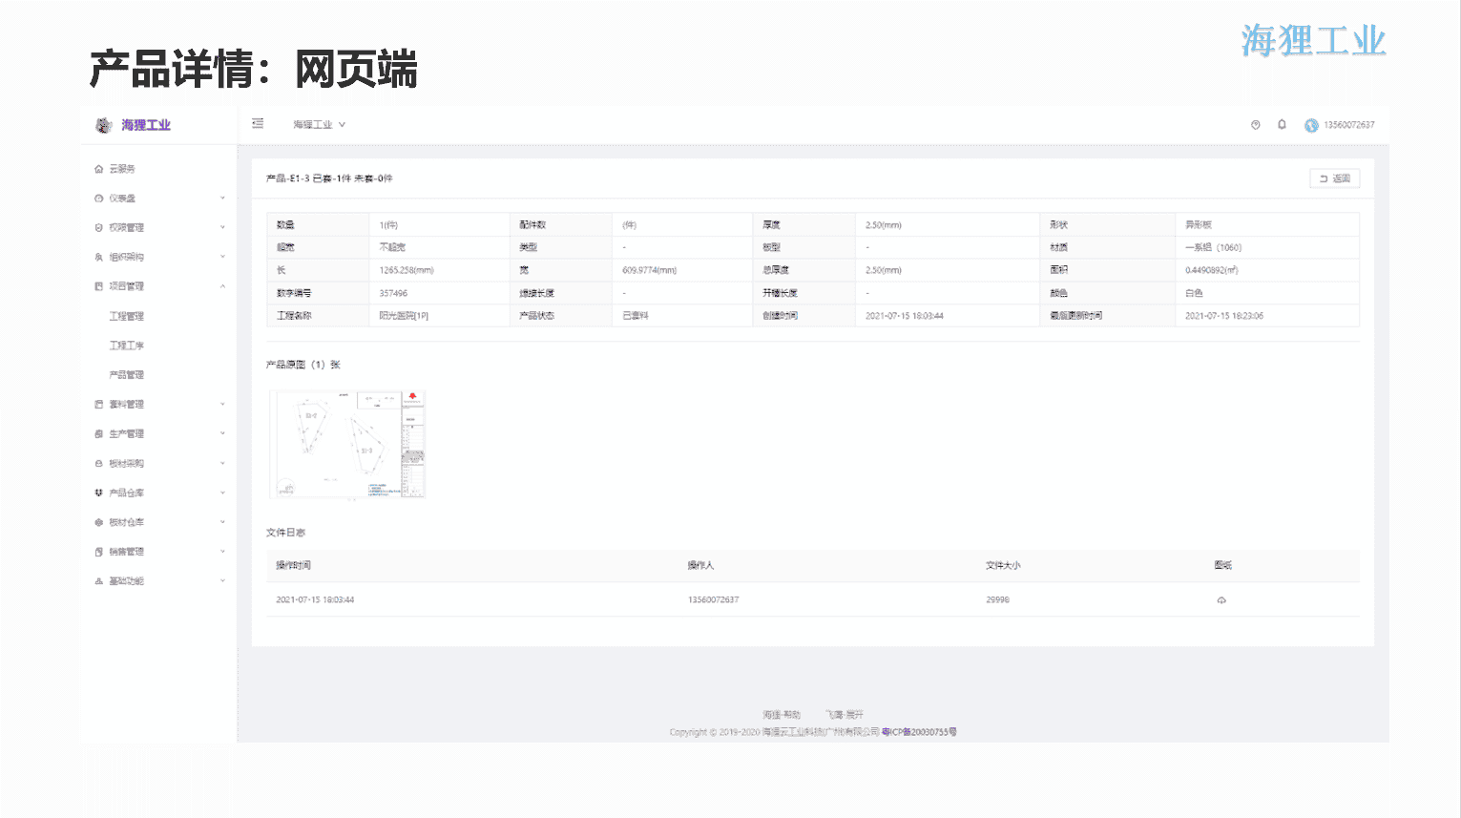Viewport: 1461px width, 818px height.
Task: Toggle the sidebar collapse hamburger icon
Action: pos(258,123)
